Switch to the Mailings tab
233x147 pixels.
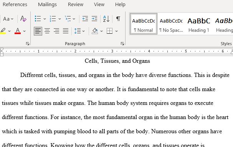(x=47, y=5)
